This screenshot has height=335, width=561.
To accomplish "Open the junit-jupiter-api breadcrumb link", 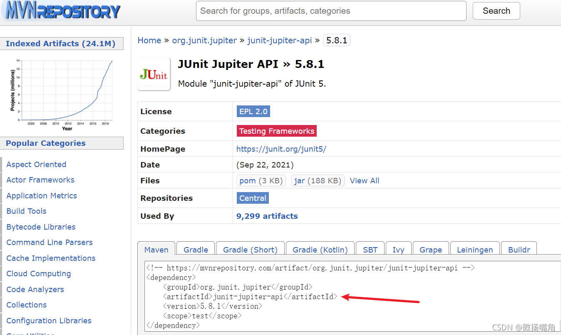I will 280,40.
